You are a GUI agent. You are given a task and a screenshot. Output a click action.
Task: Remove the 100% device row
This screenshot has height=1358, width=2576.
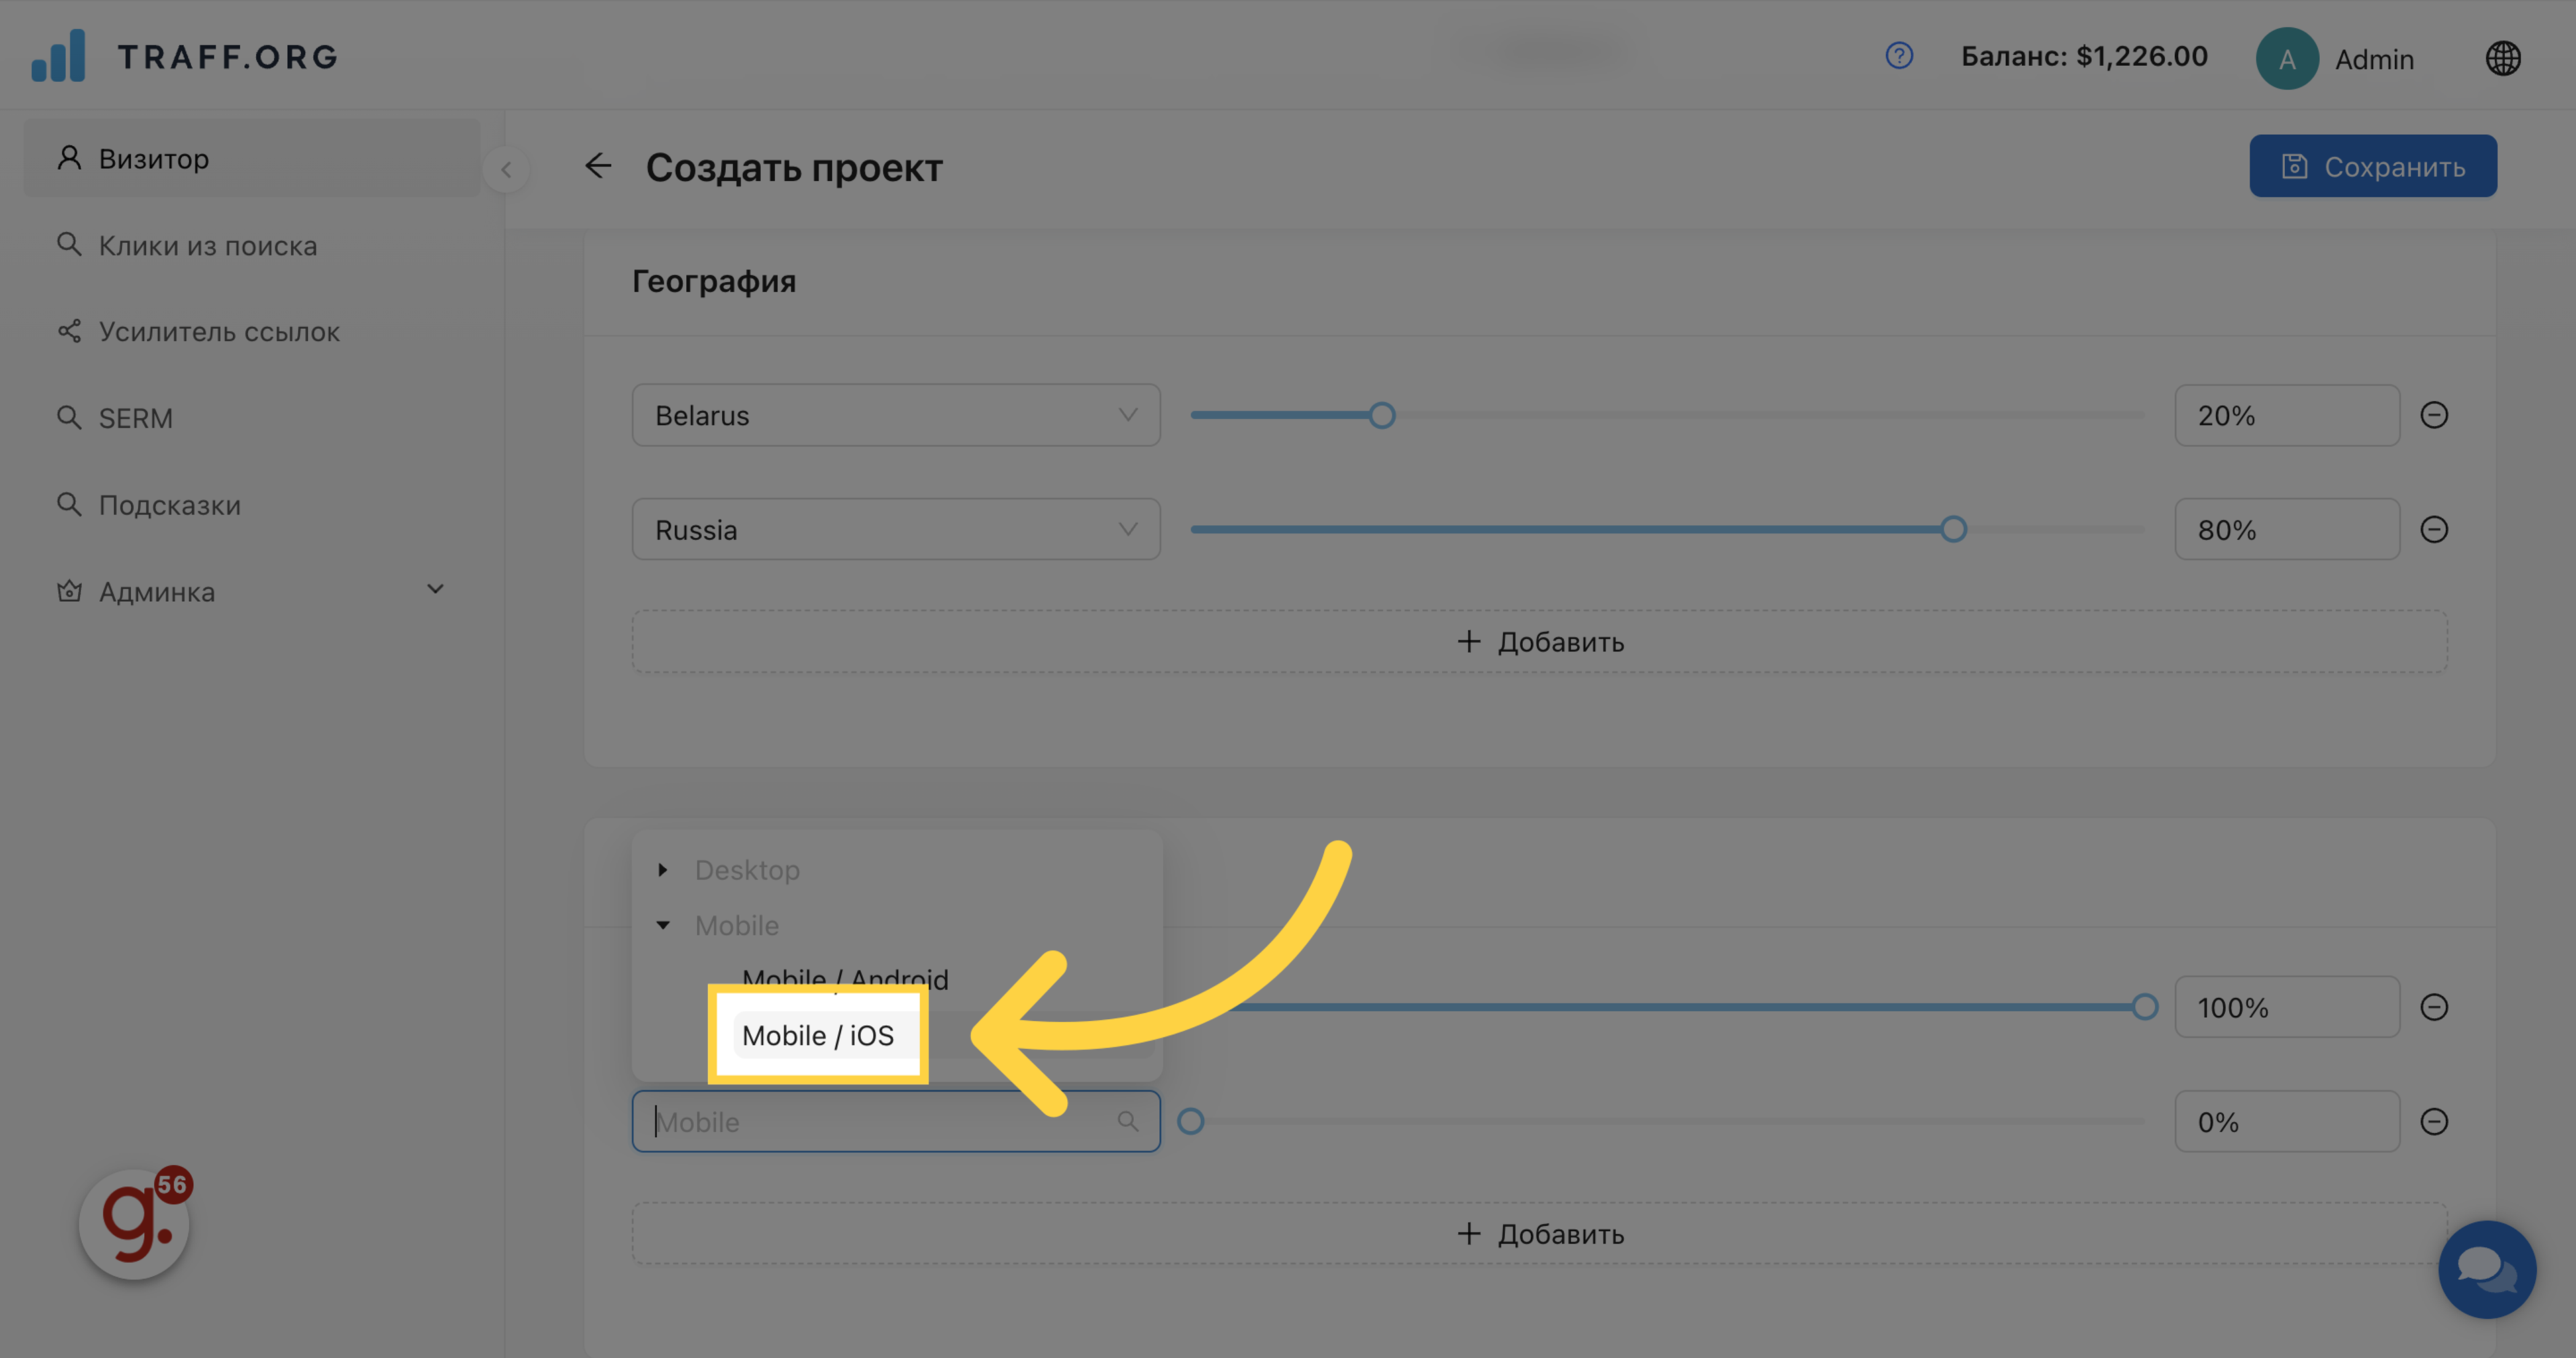click(2434, 1007)
